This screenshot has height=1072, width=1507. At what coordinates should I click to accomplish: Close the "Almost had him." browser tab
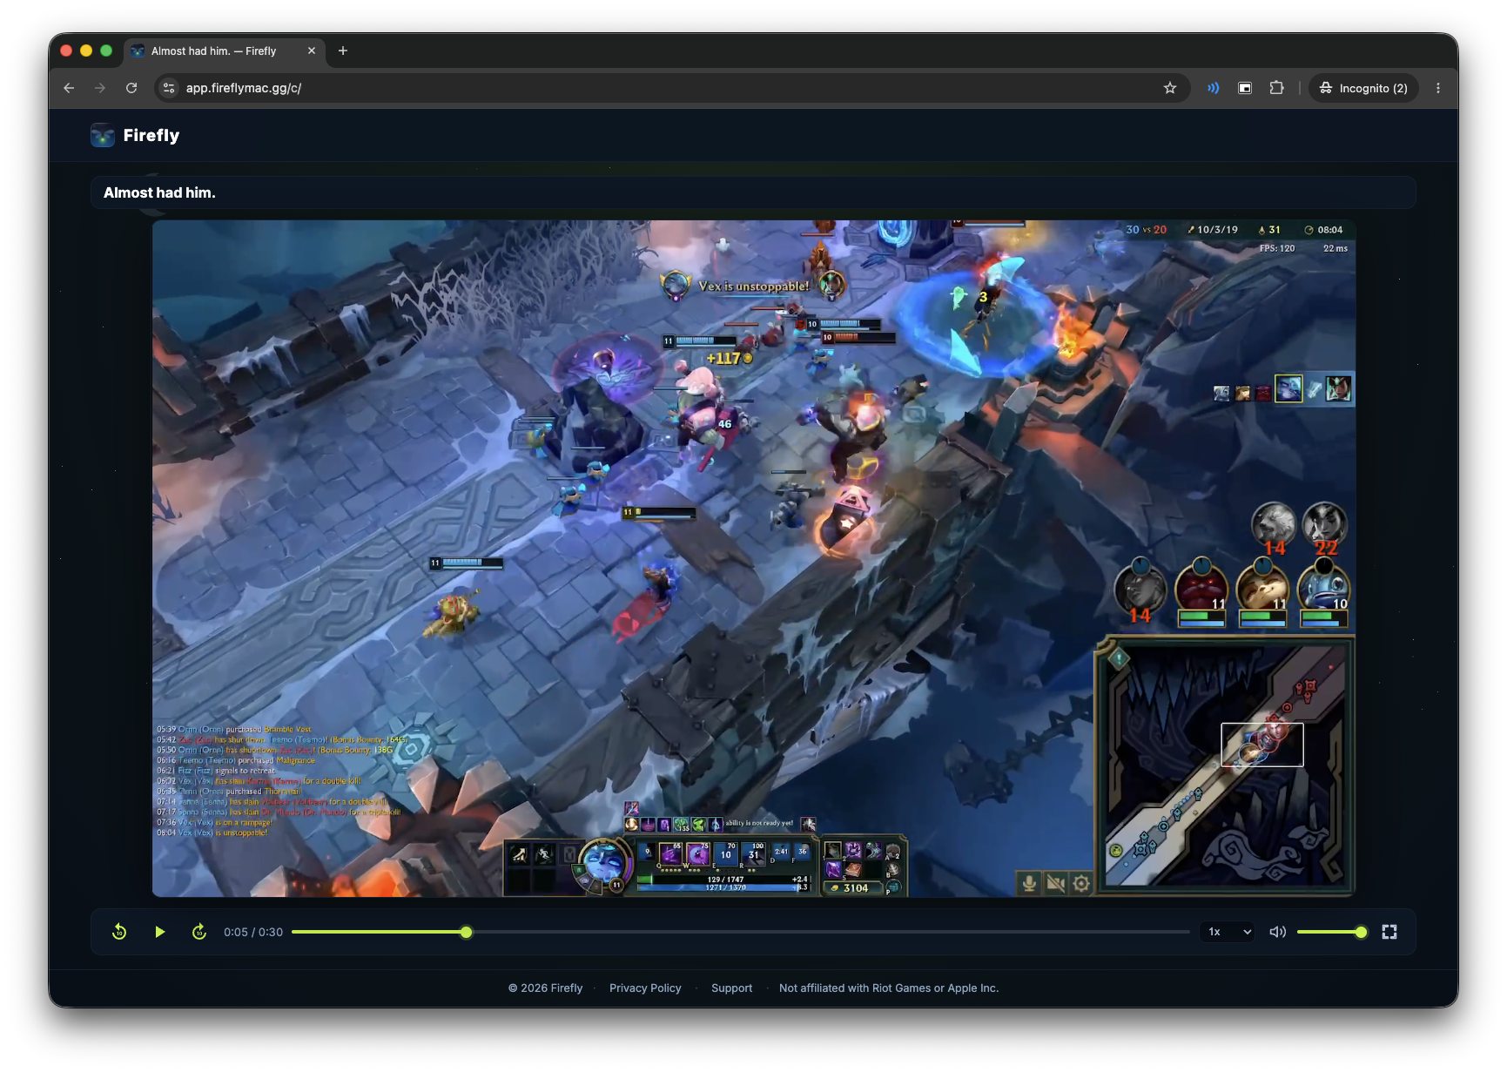click(312, 51)
